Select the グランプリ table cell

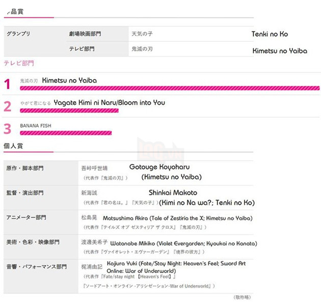point(19,34)
